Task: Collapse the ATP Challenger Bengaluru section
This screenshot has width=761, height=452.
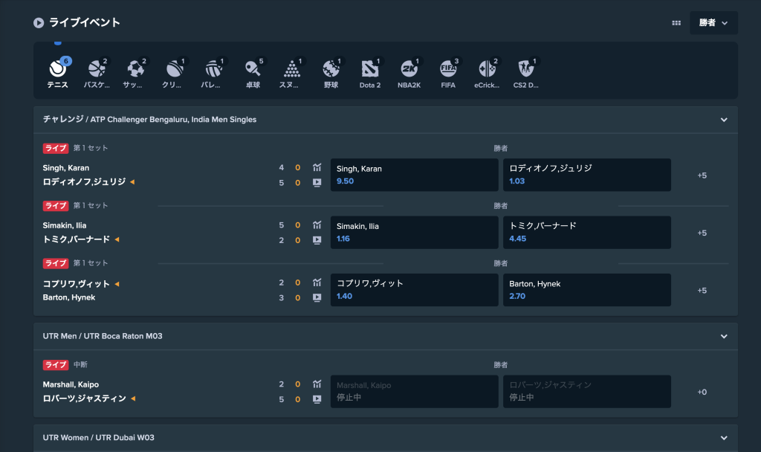Action: [x=724, y=120]
